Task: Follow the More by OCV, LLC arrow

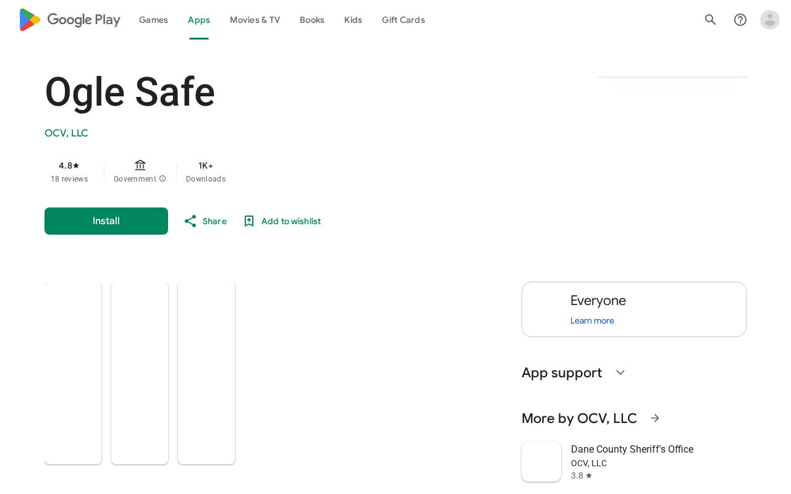Action: [x=655, y=418]
